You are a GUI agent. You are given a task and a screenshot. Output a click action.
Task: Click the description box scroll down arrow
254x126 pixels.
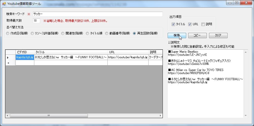[x=246, y=116]
